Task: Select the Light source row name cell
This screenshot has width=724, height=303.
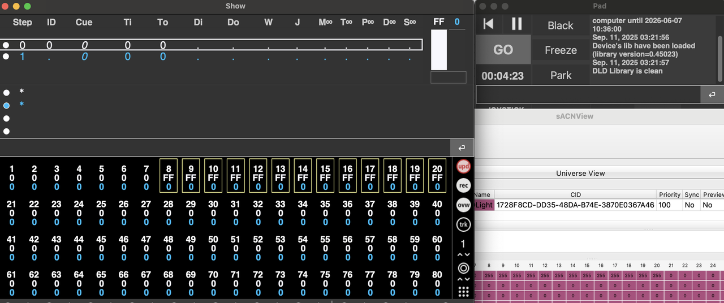Action: coord(484,205)
